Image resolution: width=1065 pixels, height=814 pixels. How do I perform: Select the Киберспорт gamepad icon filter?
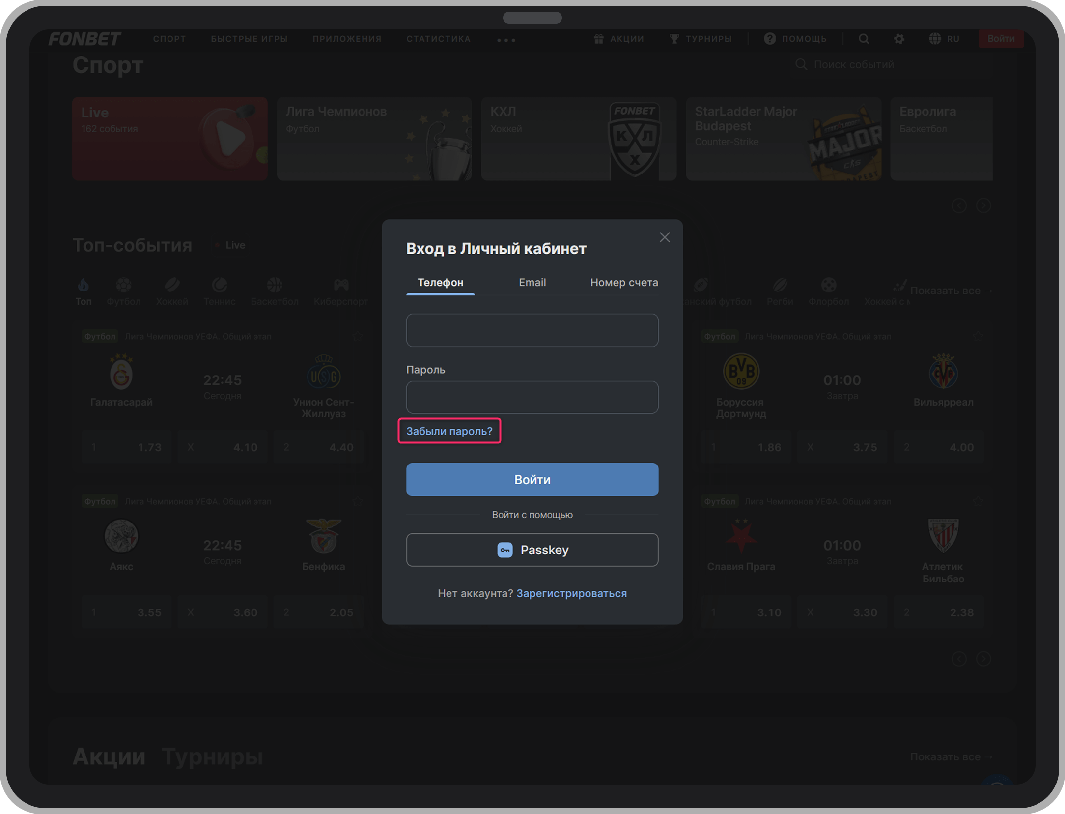pyautogui.click(x=341, y=285)
